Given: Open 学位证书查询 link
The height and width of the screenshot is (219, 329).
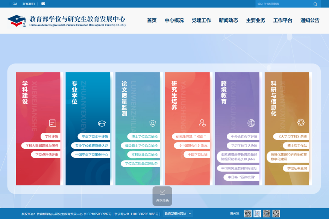Looking at the screenshot, I should pyautogui.click(x=296, y=168).
